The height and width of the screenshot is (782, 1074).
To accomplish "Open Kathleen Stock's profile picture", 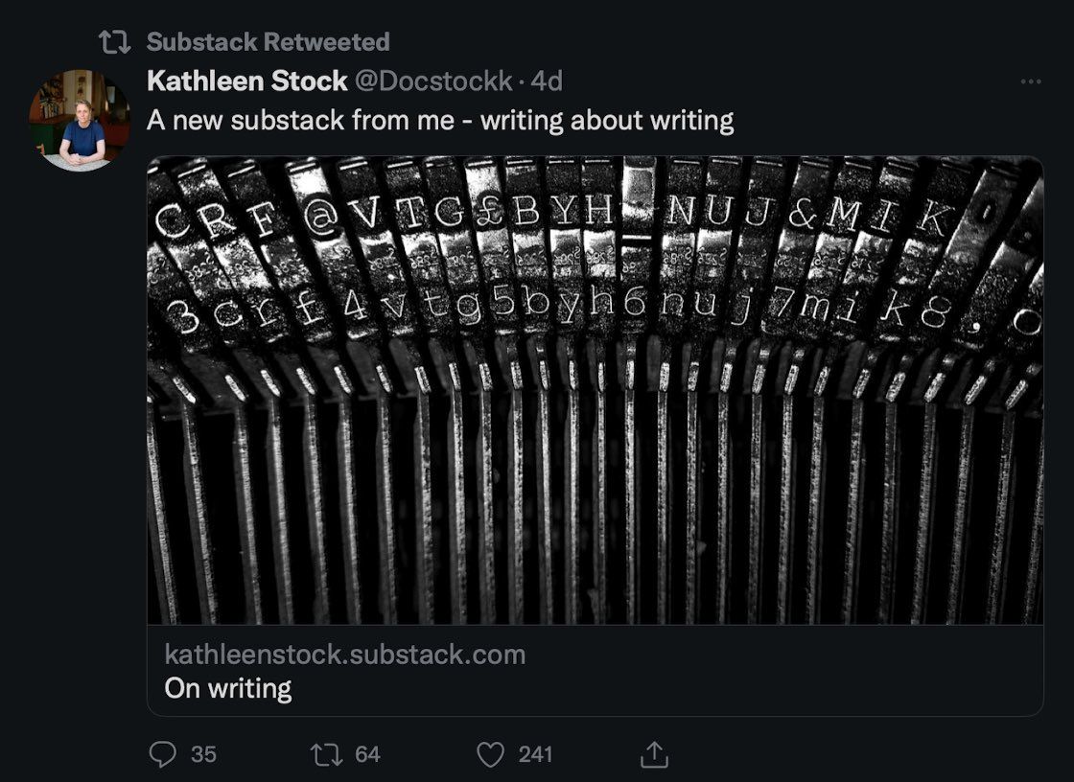I will [81, 119].
